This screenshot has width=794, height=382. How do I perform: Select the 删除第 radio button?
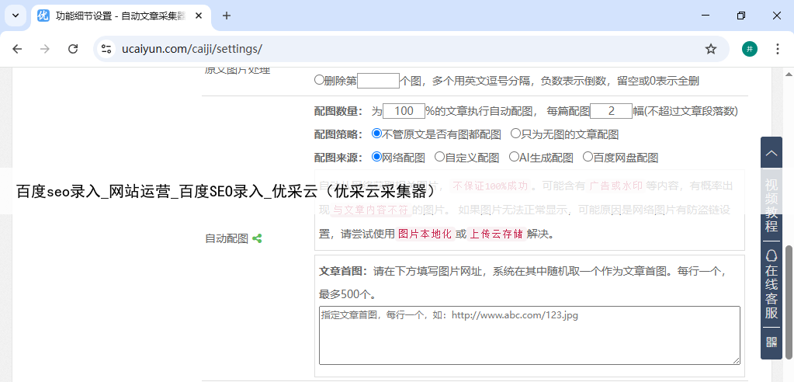click(x=319, y=80)
